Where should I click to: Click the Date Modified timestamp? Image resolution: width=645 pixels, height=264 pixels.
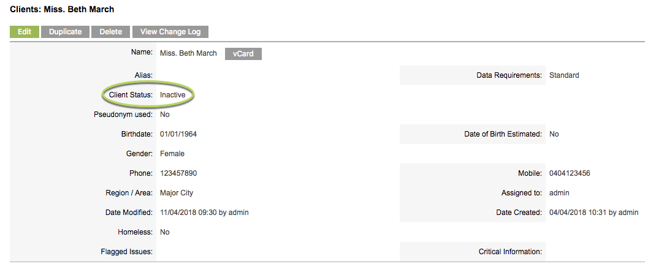(204, 213)
